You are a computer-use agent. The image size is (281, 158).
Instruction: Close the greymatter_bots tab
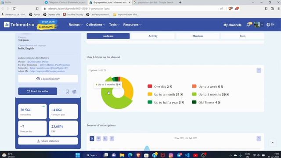click(x=130, y=2)
